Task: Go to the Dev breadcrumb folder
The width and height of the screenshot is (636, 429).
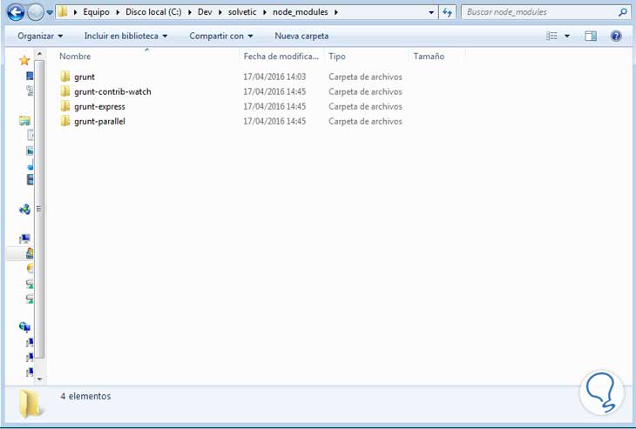Action: pos(205,12)
